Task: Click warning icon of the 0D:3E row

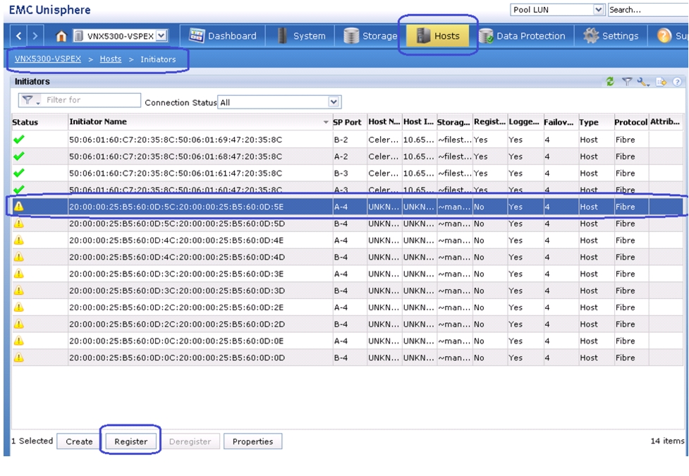Action: 19,274
